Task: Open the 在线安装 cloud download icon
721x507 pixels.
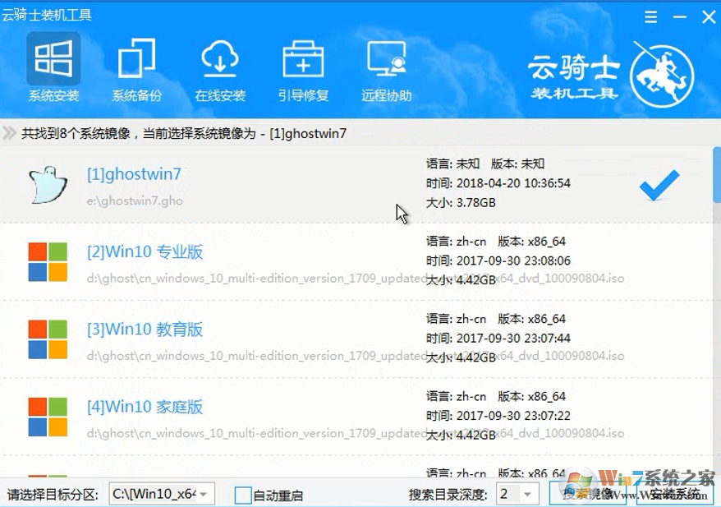Action: pos(220,59)
